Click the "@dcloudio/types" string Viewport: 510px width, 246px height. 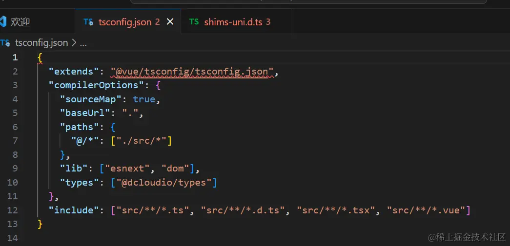pos(163,182)
